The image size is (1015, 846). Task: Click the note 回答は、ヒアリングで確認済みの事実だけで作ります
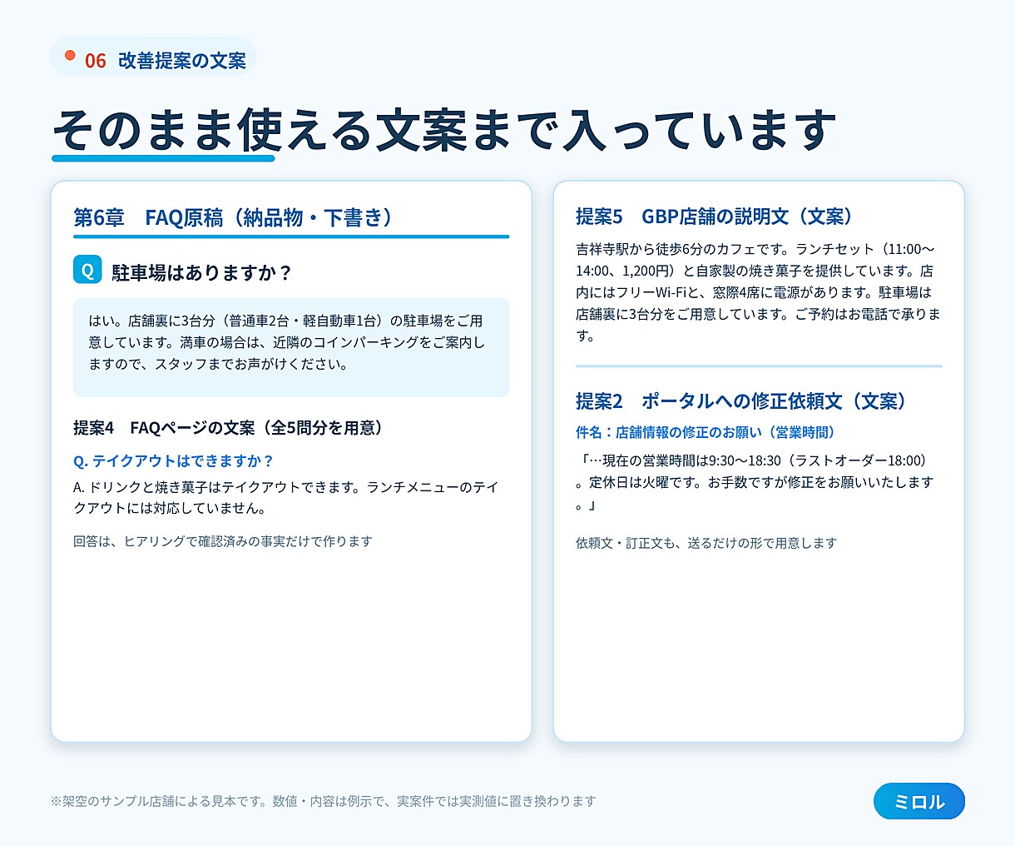[x=223, y=541]
